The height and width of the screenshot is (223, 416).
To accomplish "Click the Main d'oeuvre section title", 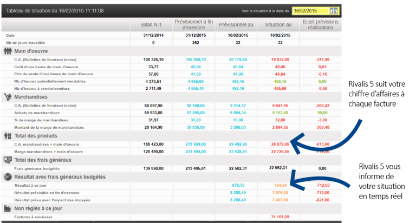I will 31,51.
